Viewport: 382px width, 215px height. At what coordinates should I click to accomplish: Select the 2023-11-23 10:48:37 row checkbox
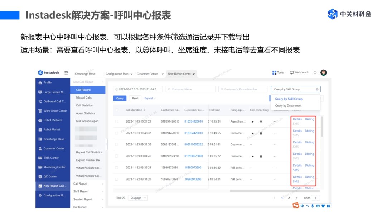pyautogui.click(x=116, y=133)
